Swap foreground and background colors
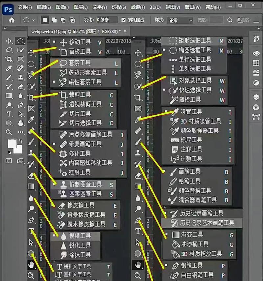Viewport: 263px width, 281px height. (21, 141)
